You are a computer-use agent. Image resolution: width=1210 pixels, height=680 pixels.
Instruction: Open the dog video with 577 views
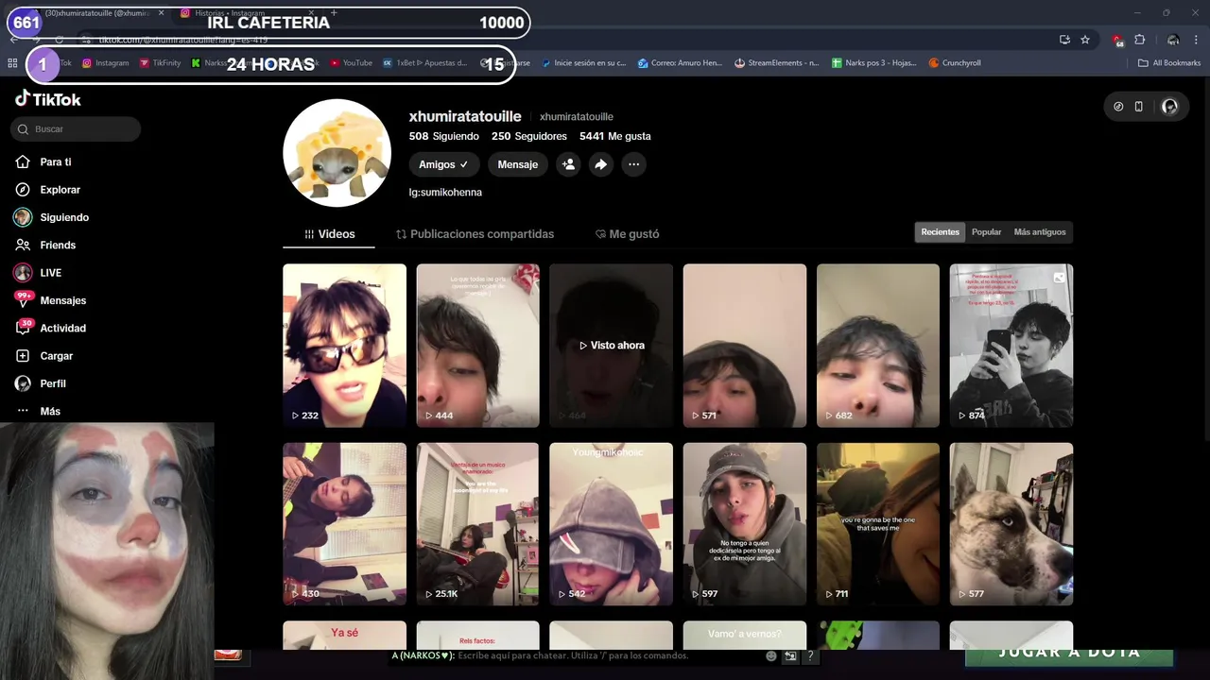coord(1011,524)
